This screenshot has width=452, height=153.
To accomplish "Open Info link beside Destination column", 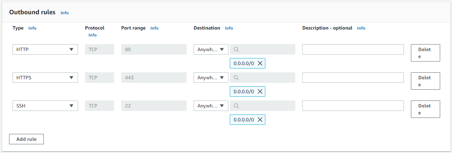I will pos(229,28).
